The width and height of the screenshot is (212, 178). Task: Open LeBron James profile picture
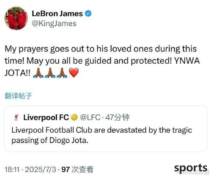16,18
